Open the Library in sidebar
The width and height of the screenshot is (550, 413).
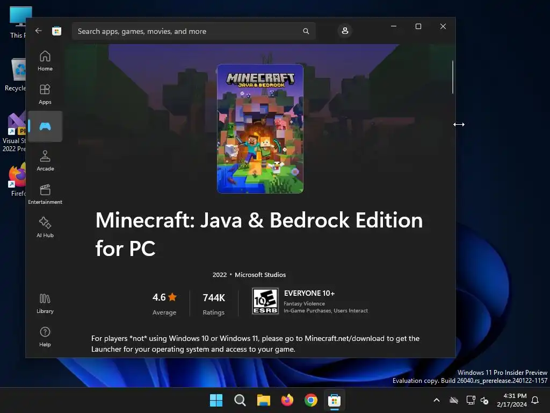click(45, 303)
